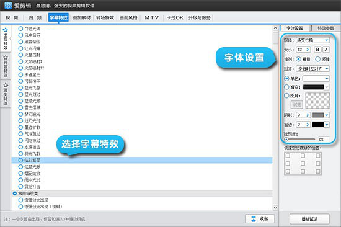Click the image fill checkerboard thumbnail
341x227 pixels.
tap(317, 100)
